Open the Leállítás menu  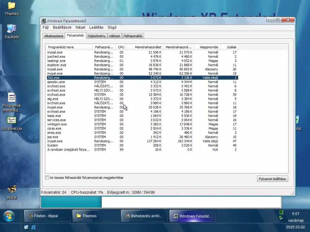(x=96, y=27)
